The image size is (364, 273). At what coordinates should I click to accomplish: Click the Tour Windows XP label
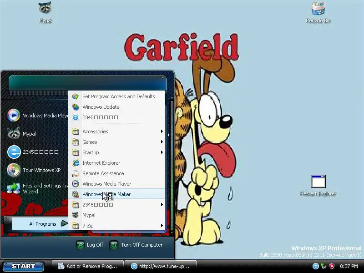click(42, 170)
